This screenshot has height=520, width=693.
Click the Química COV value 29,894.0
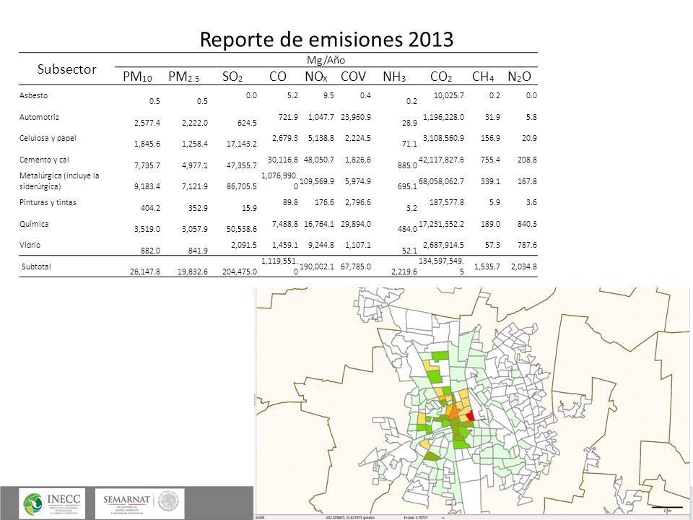point(356,224)
